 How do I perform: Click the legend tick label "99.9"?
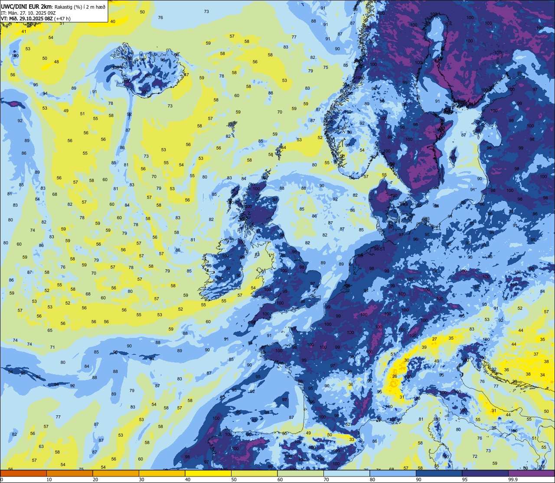513,480
